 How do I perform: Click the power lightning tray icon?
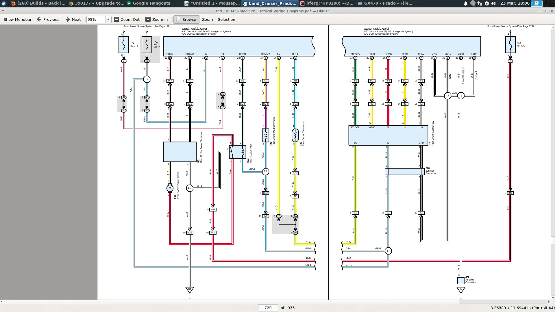click(x=487, y=3)
